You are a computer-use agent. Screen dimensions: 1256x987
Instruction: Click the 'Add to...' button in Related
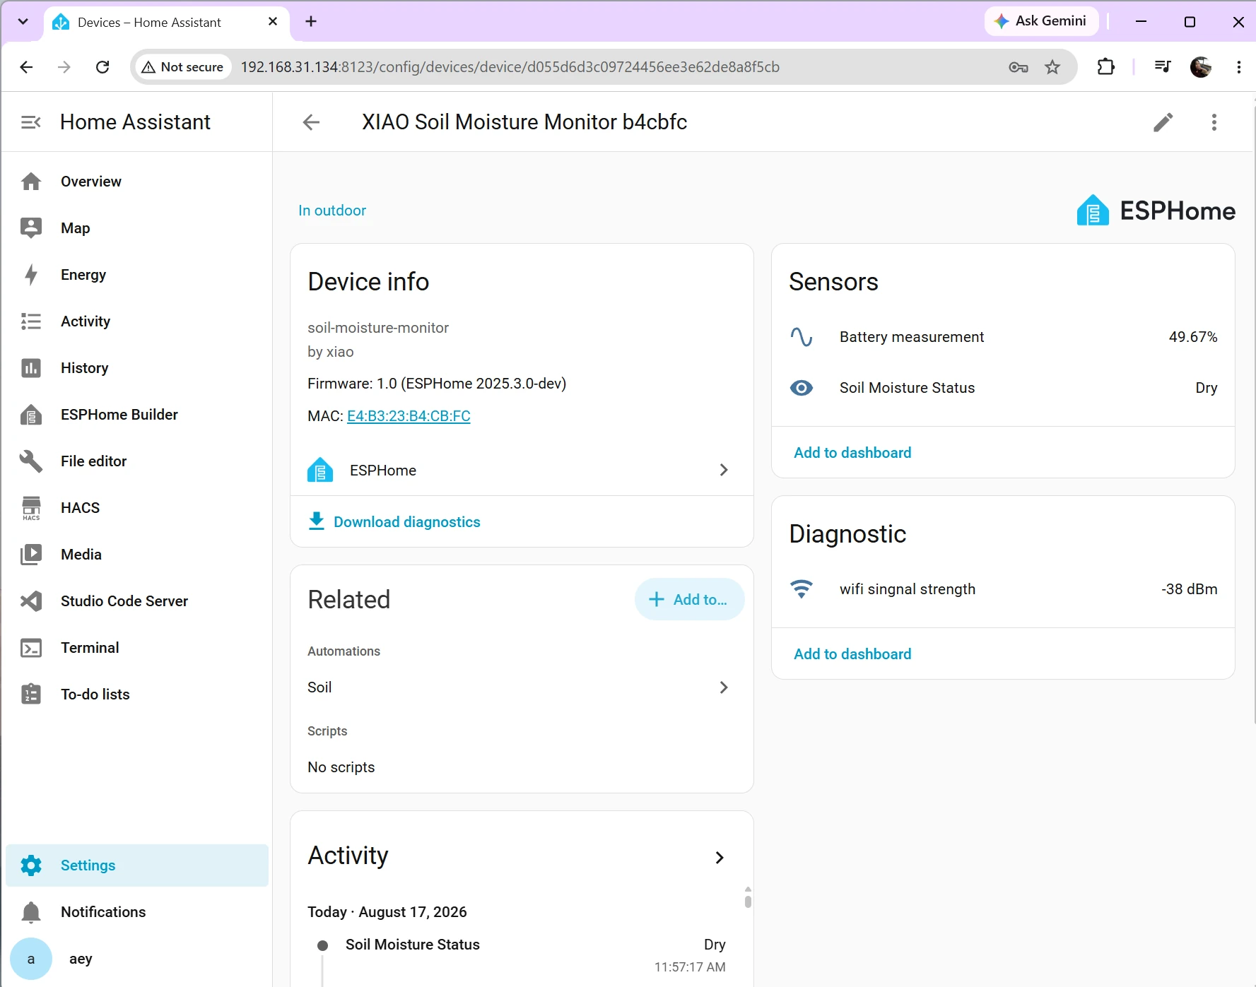pyautogui.click(x=689, y=600)
